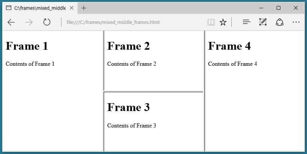Open the More actions ellipsis menu
307x154 pixels.
(296, 22)
